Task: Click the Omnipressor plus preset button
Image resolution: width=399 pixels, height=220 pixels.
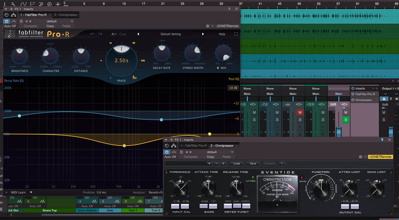Action: [x=223, y=163]
